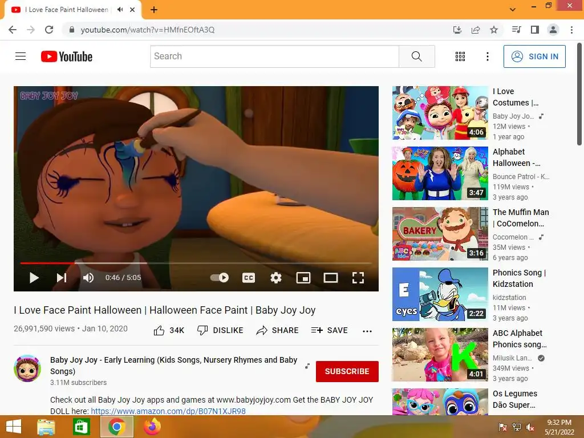Bookmark this page with star
Screen dimensions: 584x438
pos(494,30)
